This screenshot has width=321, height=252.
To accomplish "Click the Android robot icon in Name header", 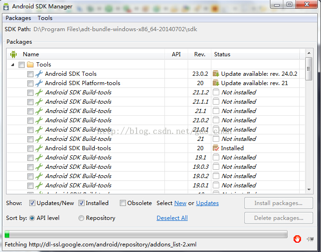I will pyautogui.click(x=13, y=54).
